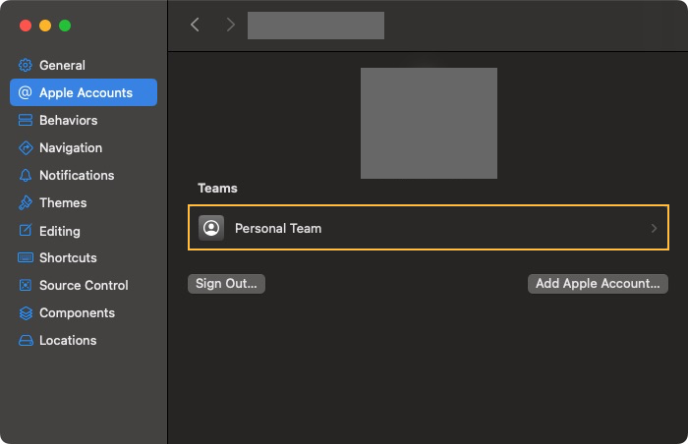Expand the Personal Team row chevron

654,228
